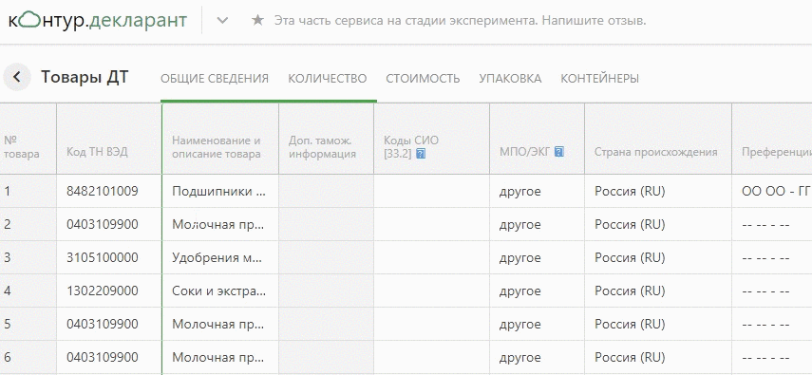Click the help icon next to МПО/ЭКГ
The image size is (812, 375).
558,152
